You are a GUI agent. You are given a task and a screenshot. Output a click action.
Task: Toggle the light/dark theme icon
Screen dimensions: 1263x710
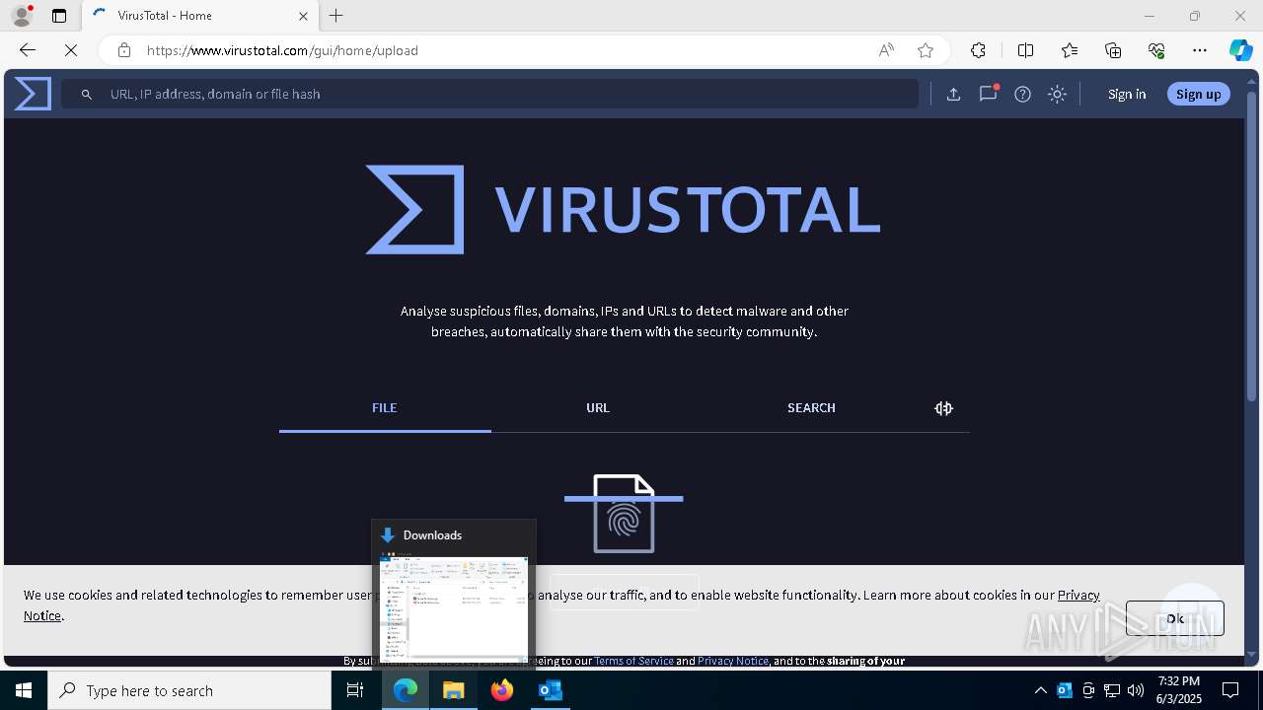click(1057, 94)
